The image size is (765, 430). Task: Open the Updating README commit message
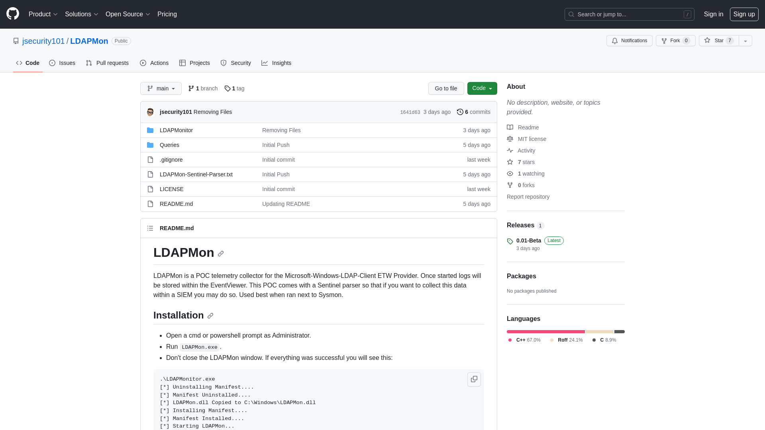286,204
